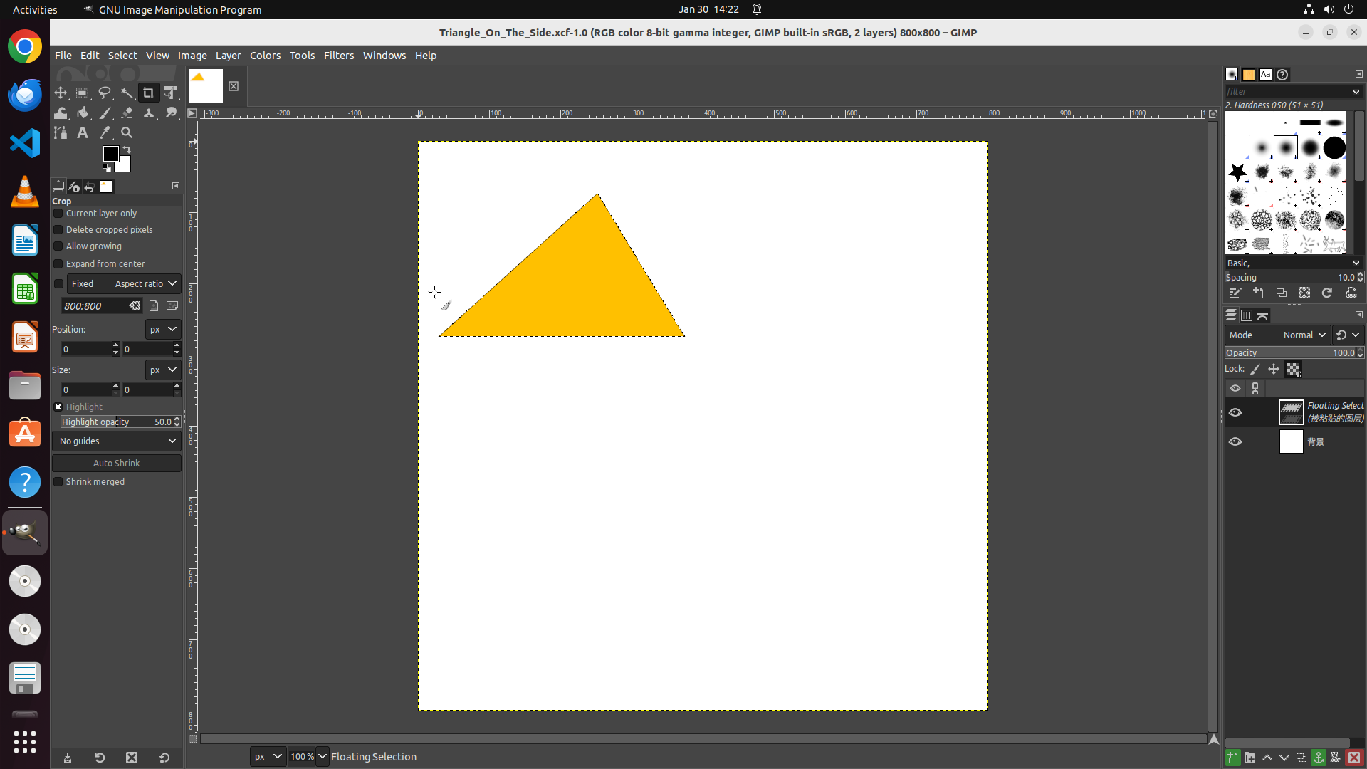Select the Fuzzy Select magic wand tool
The width and height of the screenshot is (1367, 769).
click(127, 93)
